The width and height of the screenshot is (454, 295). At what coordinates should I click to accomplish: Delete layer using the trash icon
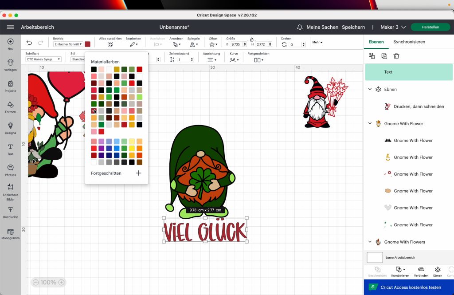(396, 56)
